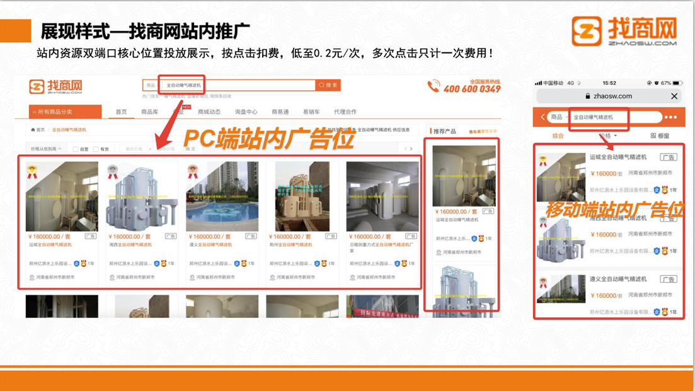This screenshot has width=695, height=391.
Task: Tap the 广告 tag on the mobile 运城 listing
Action: [x=669, y=157]
